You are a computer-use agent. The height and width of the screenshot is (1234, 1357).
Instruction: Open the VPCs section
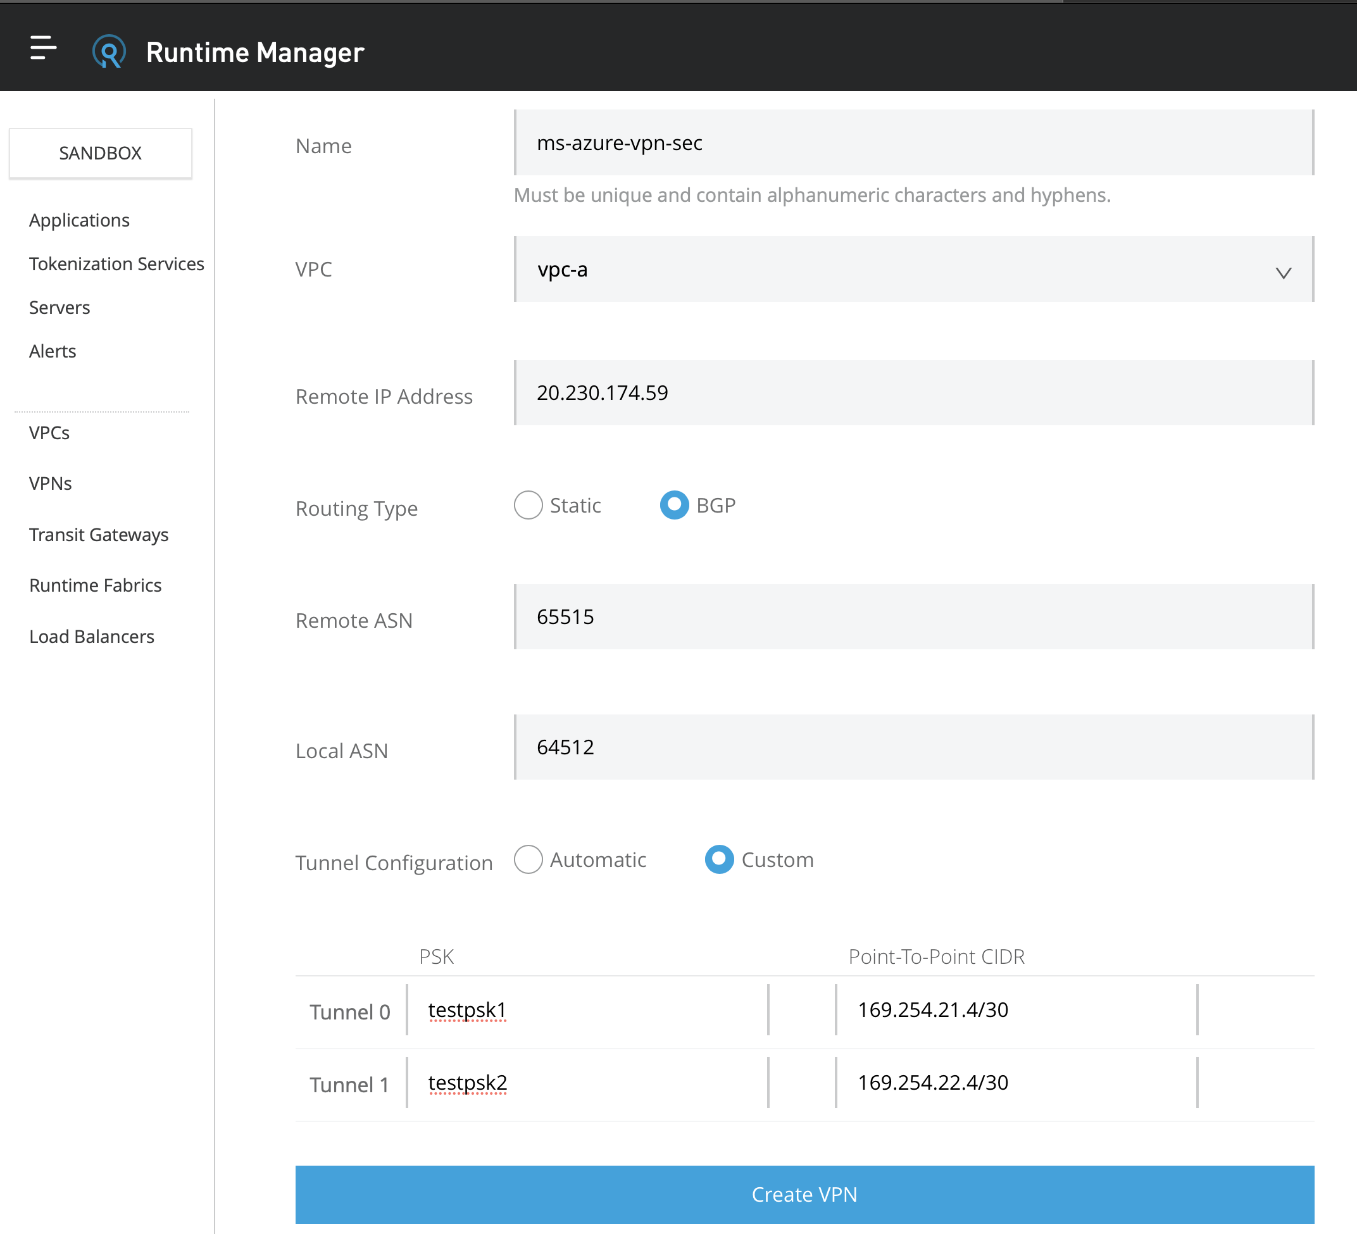(x=49, y=433)
